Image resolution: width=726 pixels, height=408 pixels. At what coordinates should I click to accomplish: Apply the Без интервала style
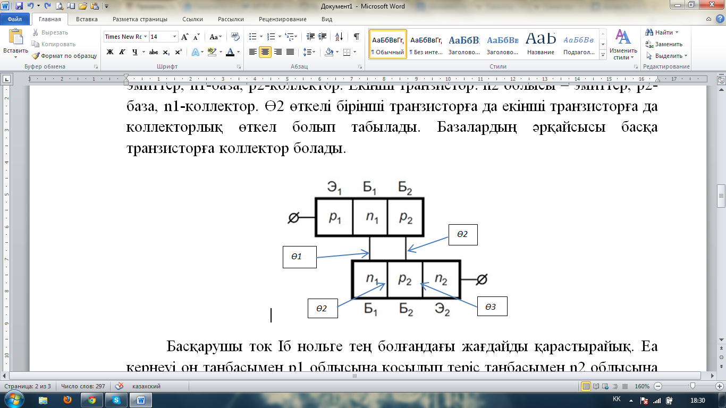426,44
